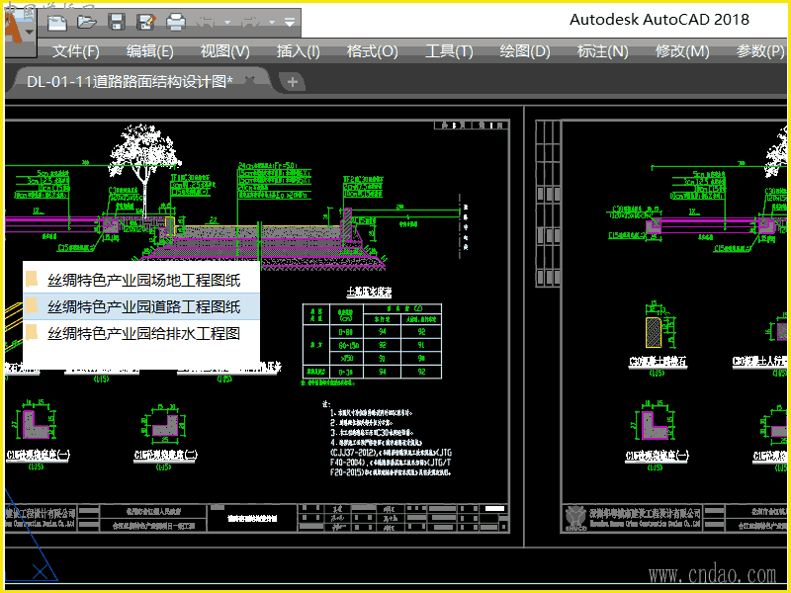
Task: Open the Customize Quick Access Toolbar dropdown
Action: pos(289,22)
